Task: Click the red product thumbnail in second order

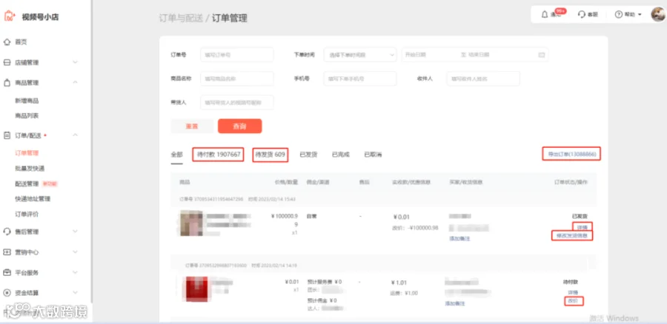Action: [x=196, y=288]
